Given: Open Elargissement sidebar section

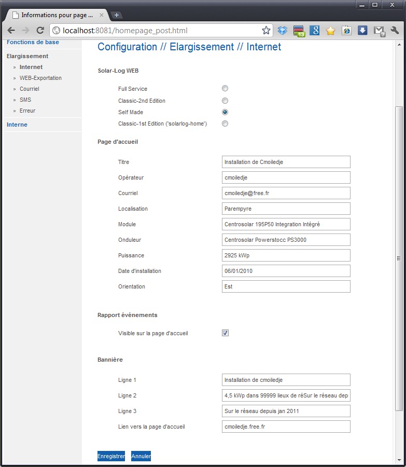Looking at the screenshot, I should (27, 56).
